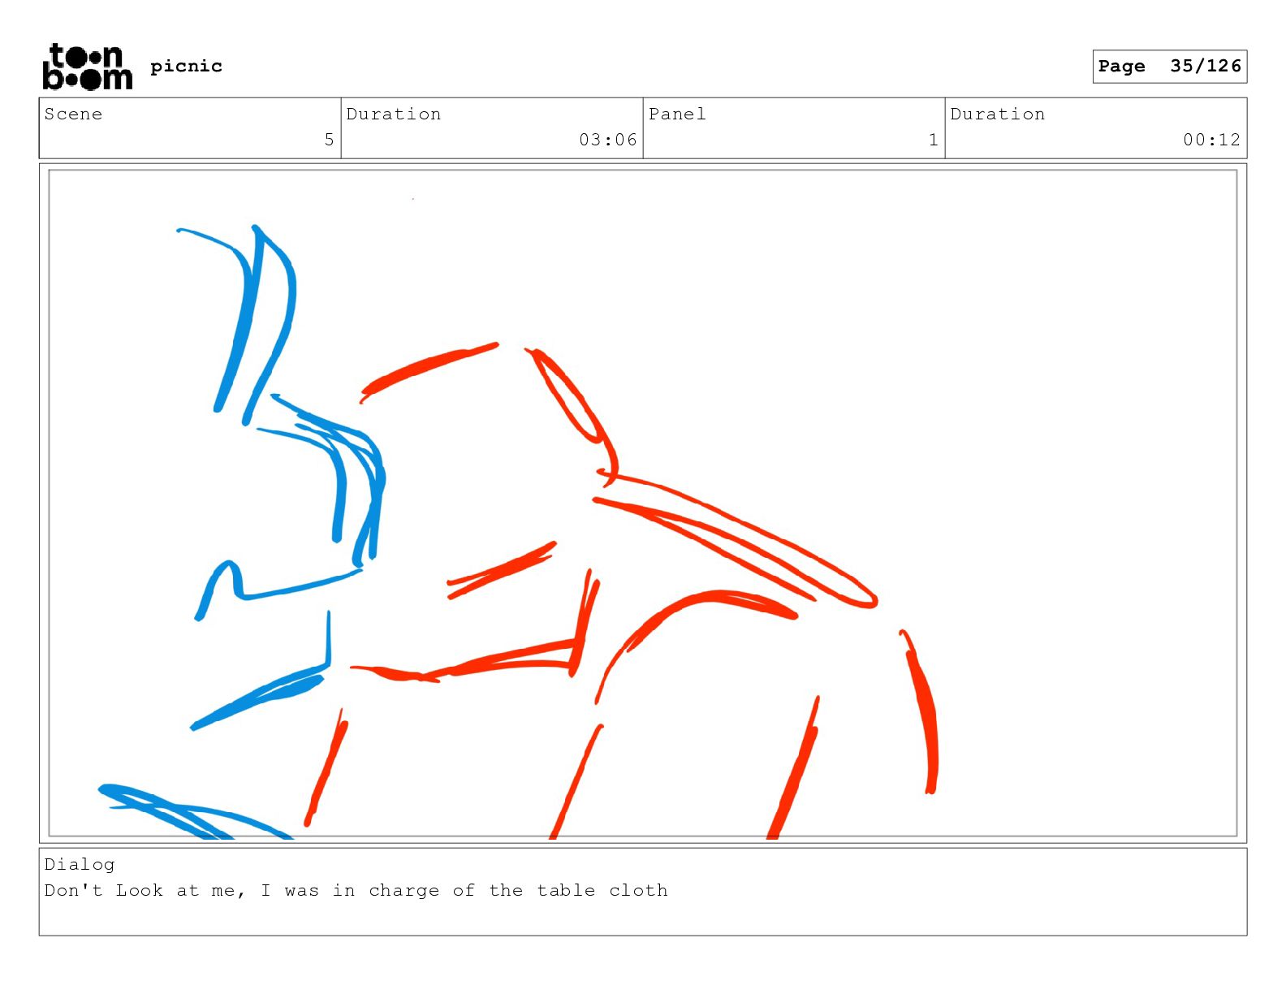Select the panel duration value 00:12
This screenshot has width=1286, height=994.
1211,140
